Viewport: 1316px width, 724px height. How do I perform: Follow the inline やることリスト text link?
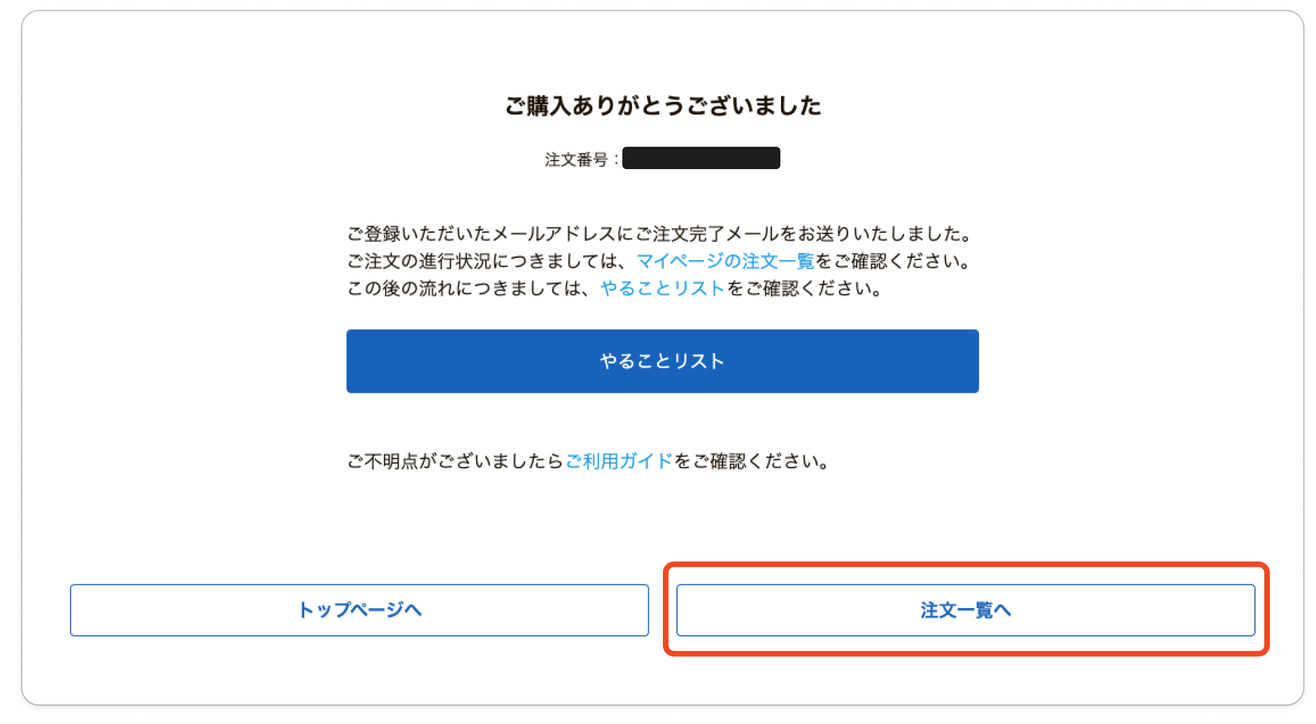click(x=662, y=289)
